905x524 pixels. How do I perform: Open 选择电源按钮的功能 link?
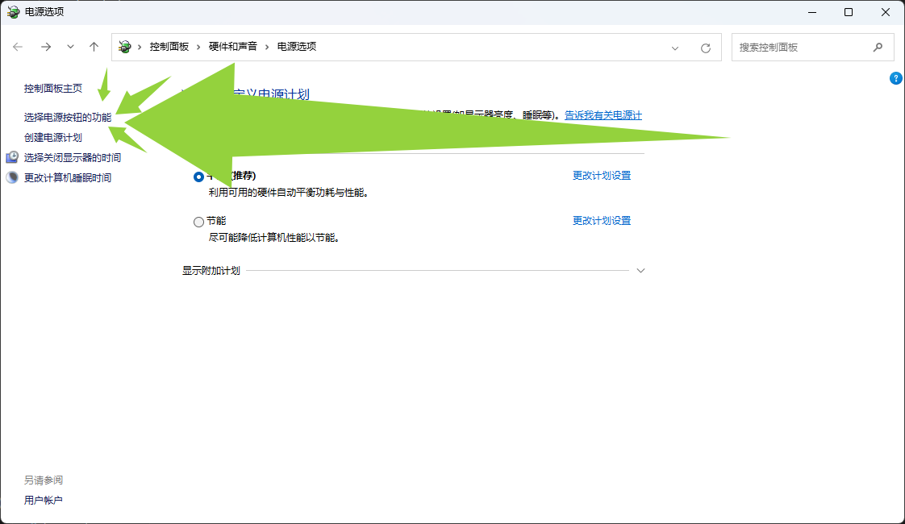(x=68, y=117)
